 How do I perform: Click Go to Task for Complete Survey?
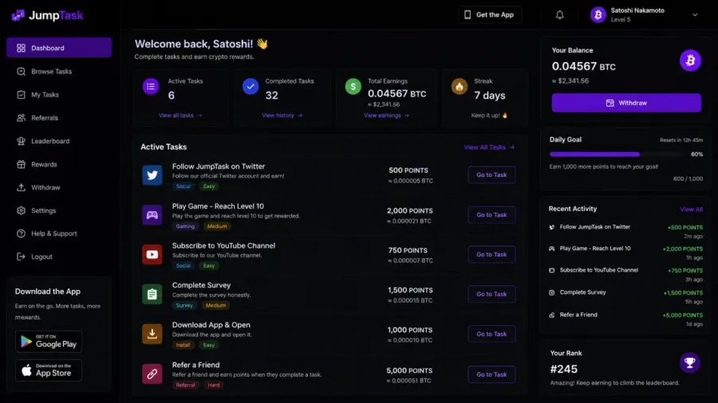click(x=491, y=294)
